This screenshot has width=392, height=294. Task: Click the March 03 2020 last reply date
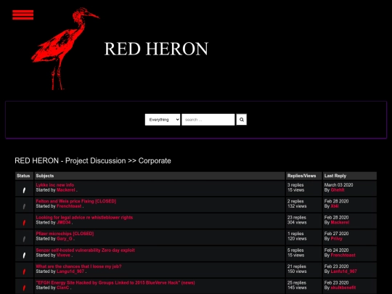(x=338, y=185)
